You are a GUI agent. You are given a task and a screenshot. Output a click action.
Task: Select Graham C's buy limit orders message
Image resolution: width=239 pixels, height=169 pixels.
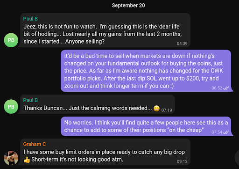(x=105, y=152)
